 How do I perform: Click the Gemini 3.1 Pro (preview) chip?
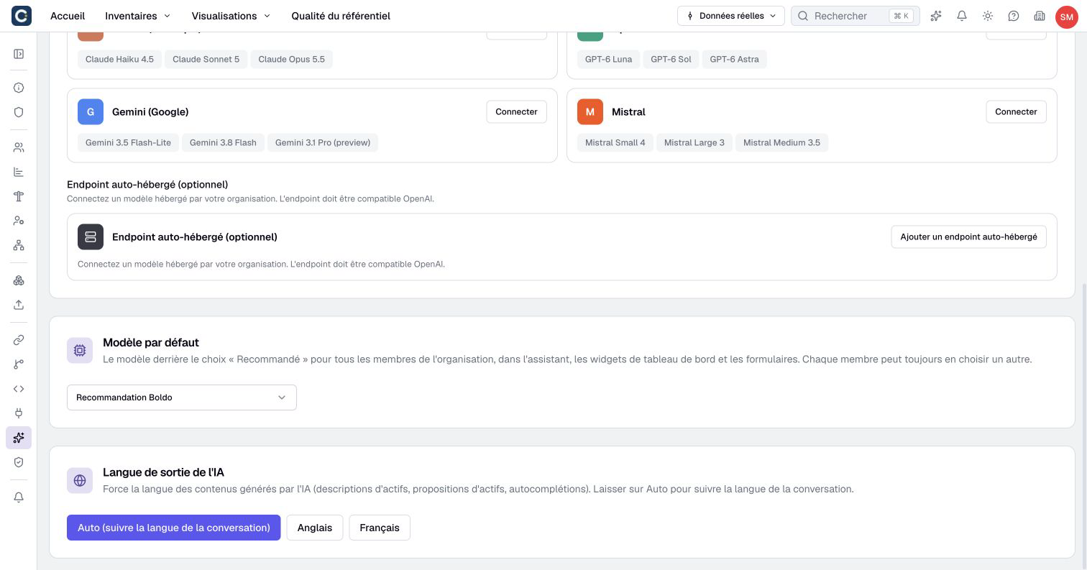pos(323,142)
